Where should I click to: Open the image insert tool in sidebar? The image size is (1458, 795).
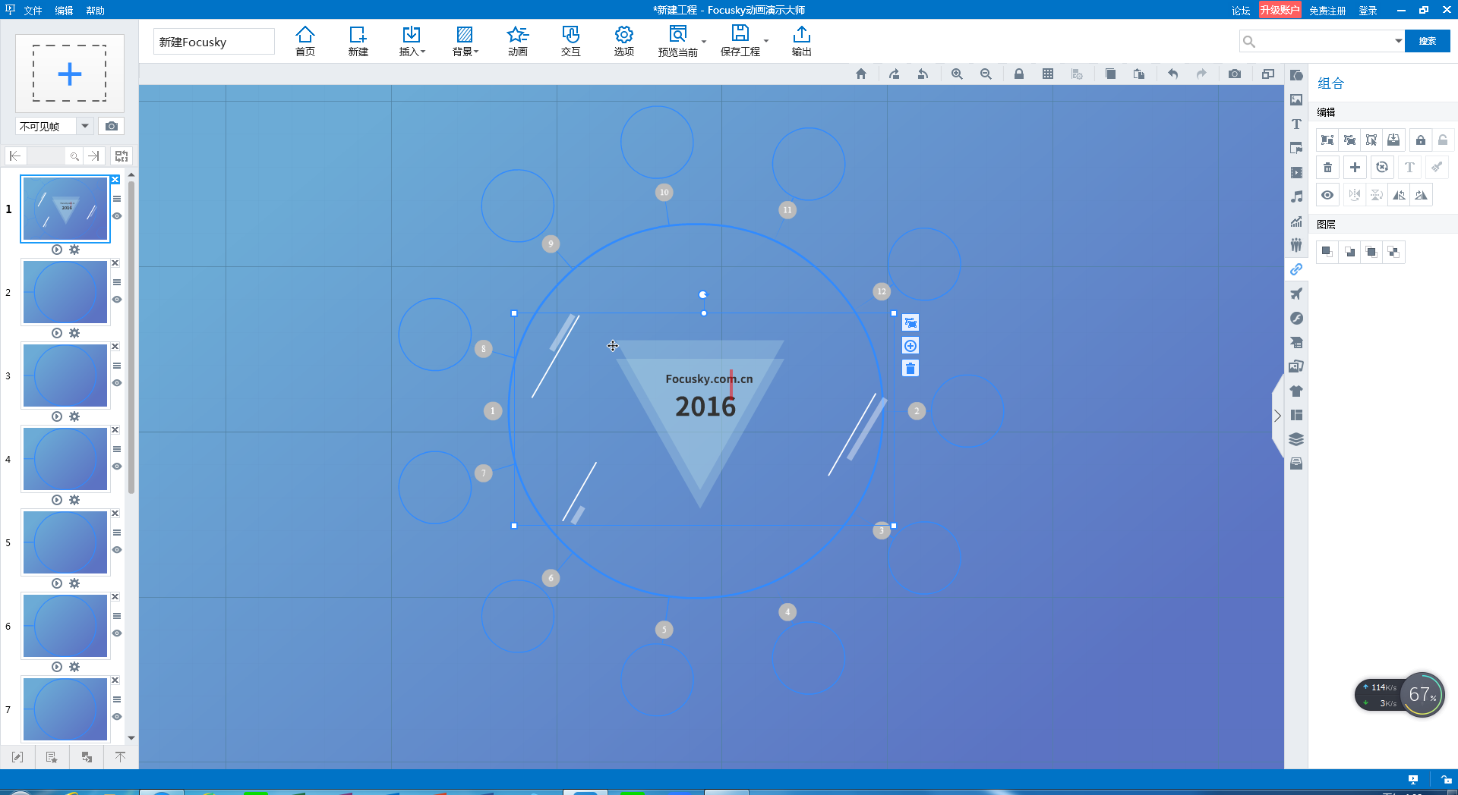(1296, 99)
